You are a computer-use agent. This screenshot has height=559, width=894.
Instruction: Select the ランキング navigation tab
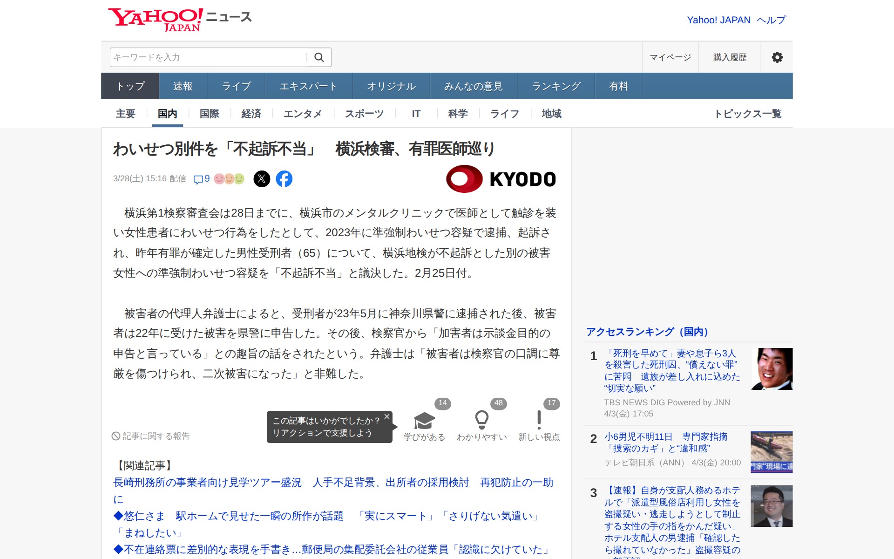point(556,86)
